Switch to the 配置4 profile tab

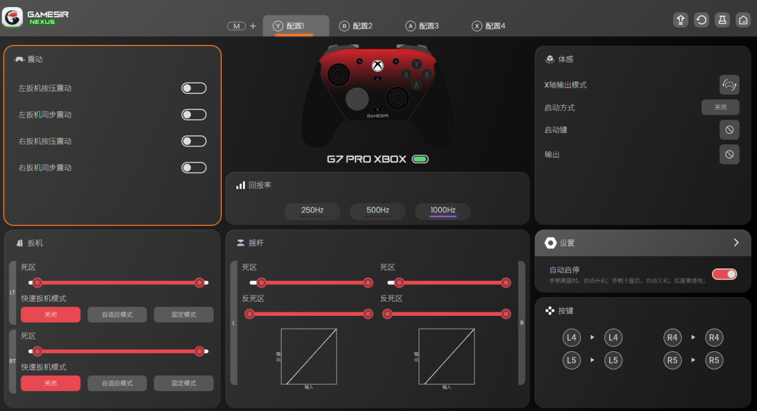(489, 26)
